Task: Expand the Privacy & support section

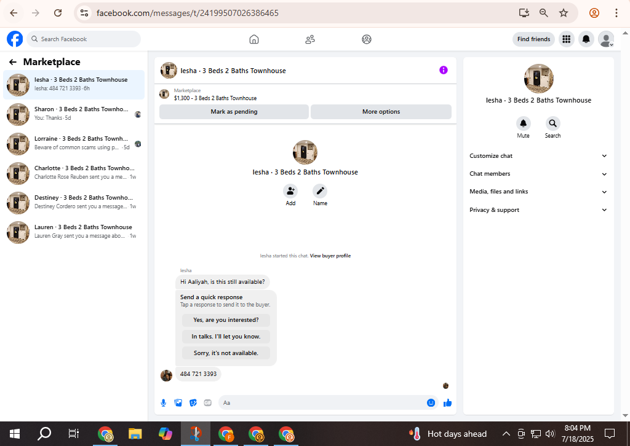Action: [538, 209]
